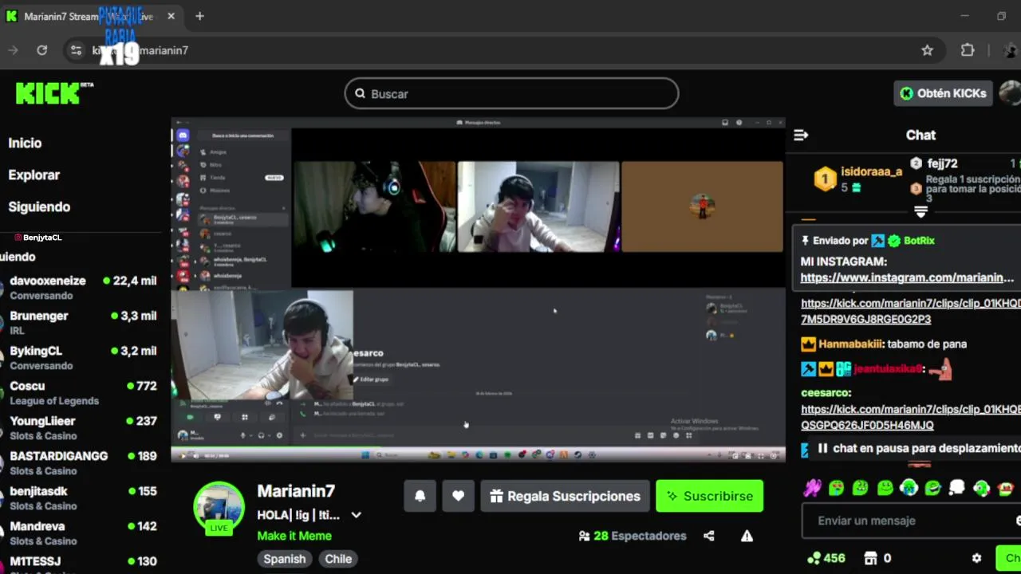The height and width of the screenshot is (574, 1021).
Task: Open ceesarco's clip link in chat
Action: tap(911, 417)
